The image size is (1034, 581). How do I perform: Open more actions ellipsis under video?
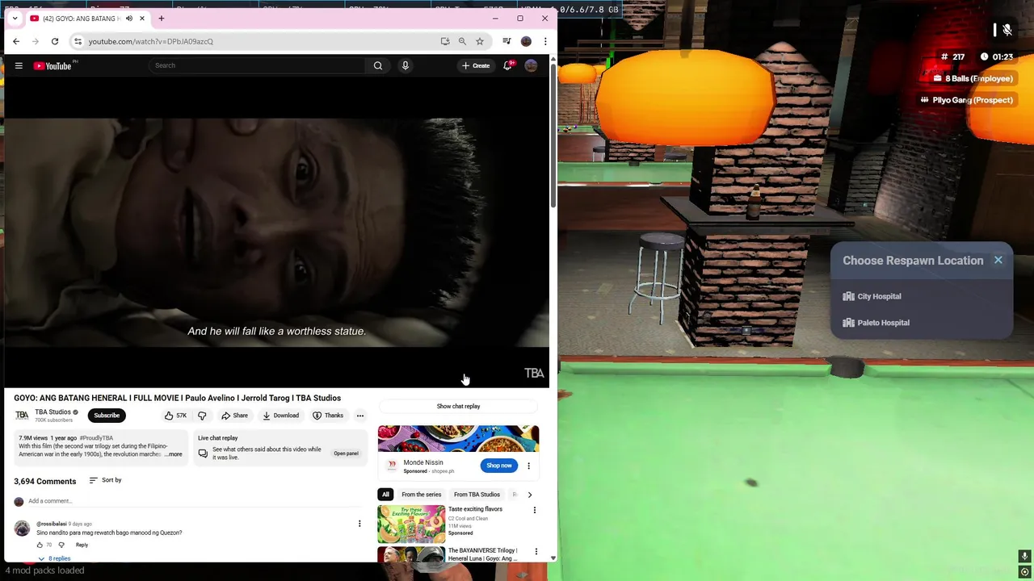(x=360, y=416)
